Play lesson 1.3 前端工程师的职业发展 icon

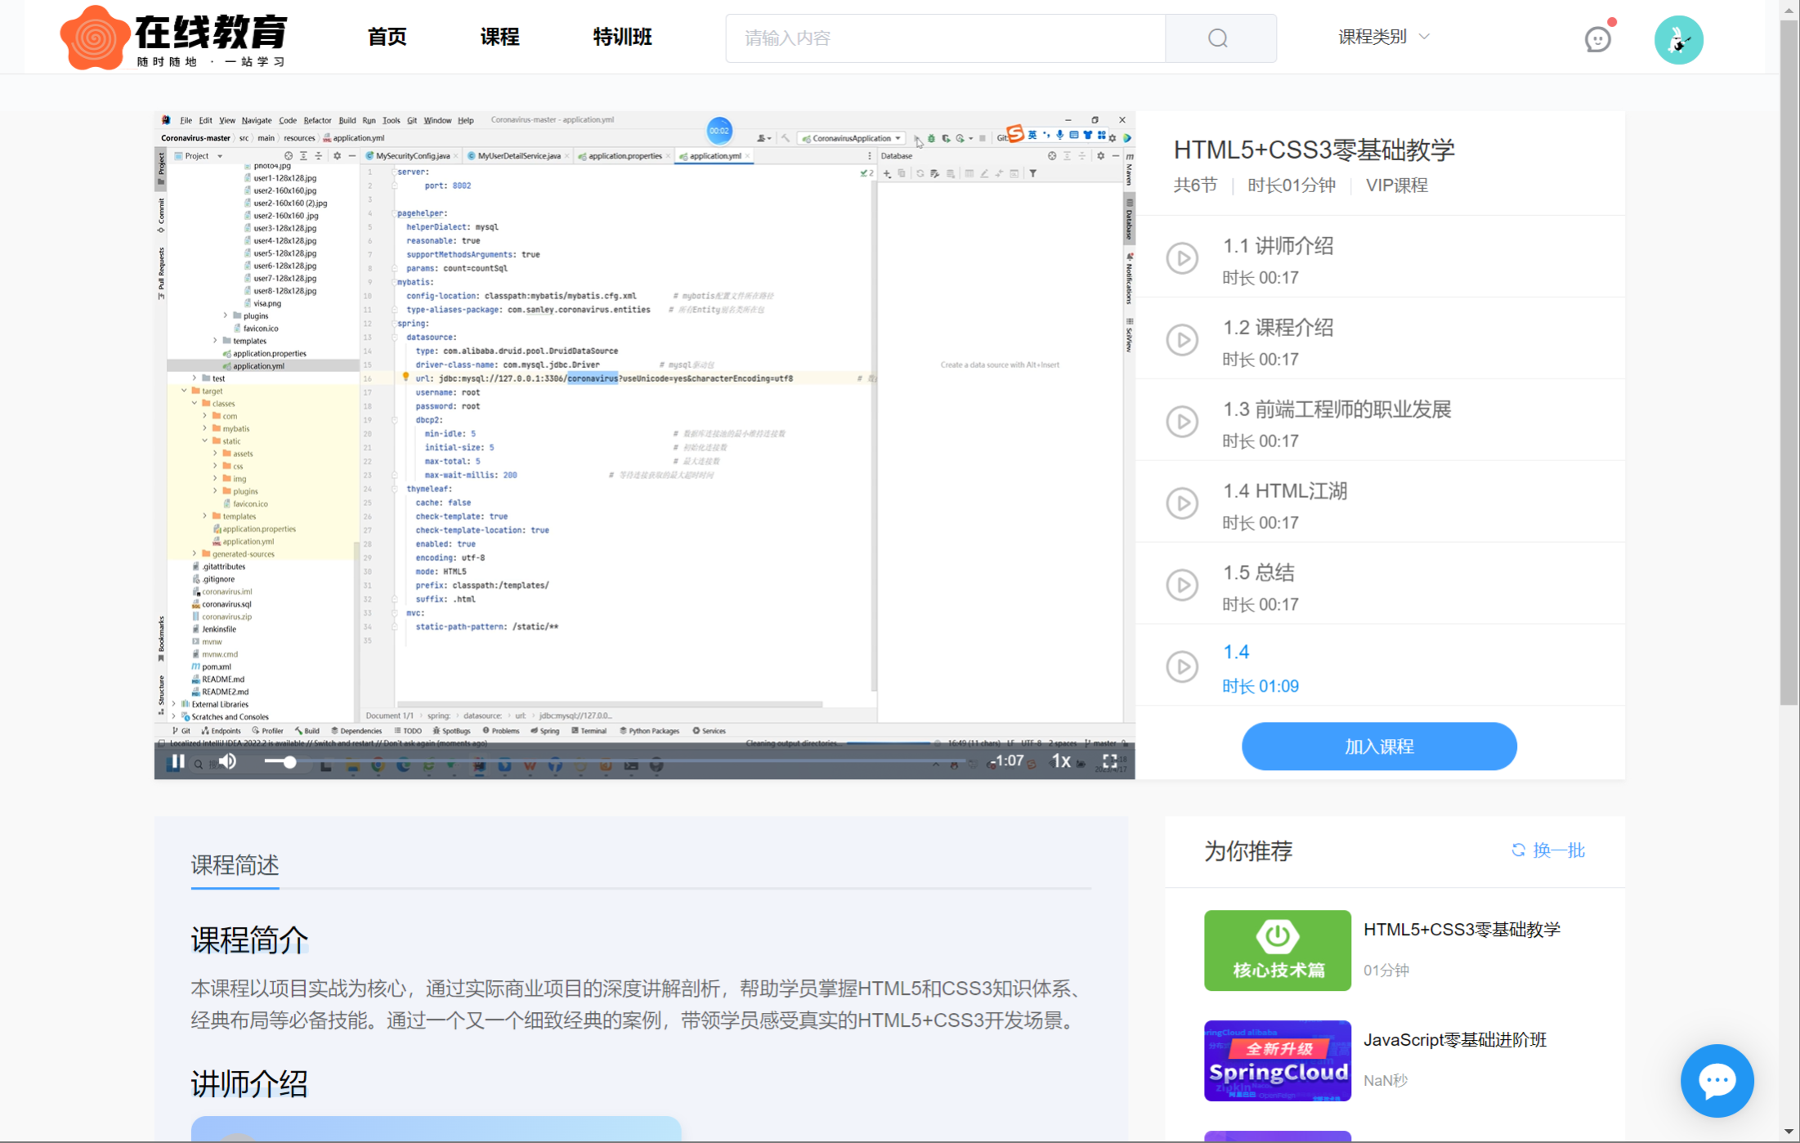coord(1182,422)
